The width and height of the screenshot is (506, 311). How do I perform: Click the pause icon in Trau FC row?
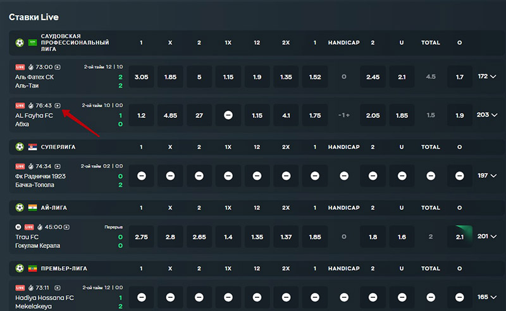click(18, 226)
